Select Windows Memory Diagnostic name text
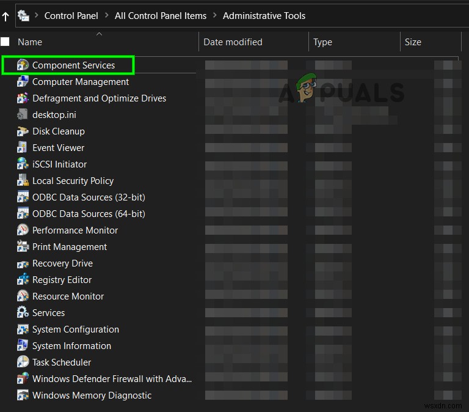This screenshot has width=469, height=412. click(x=92, y=395)
